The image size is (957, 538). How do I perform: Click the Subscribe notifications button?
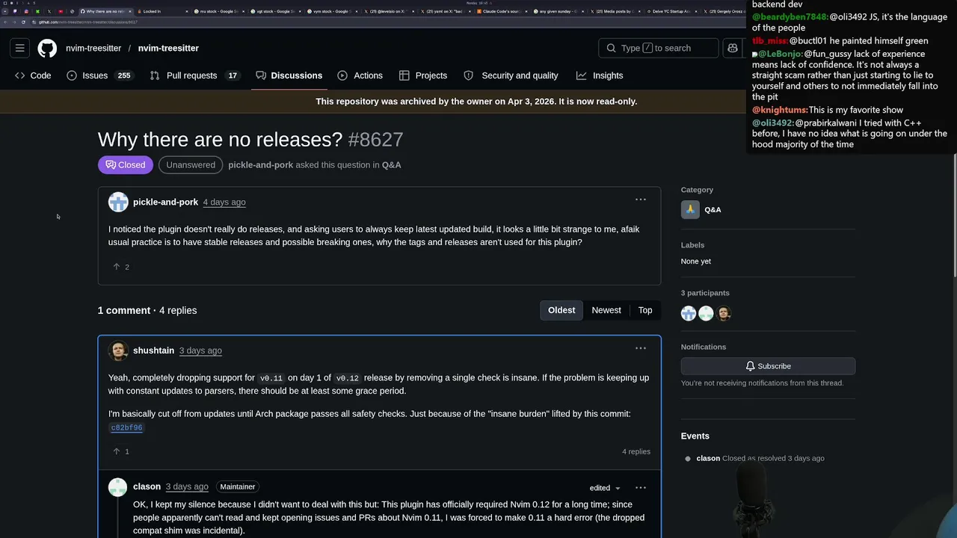coord(768,366)
